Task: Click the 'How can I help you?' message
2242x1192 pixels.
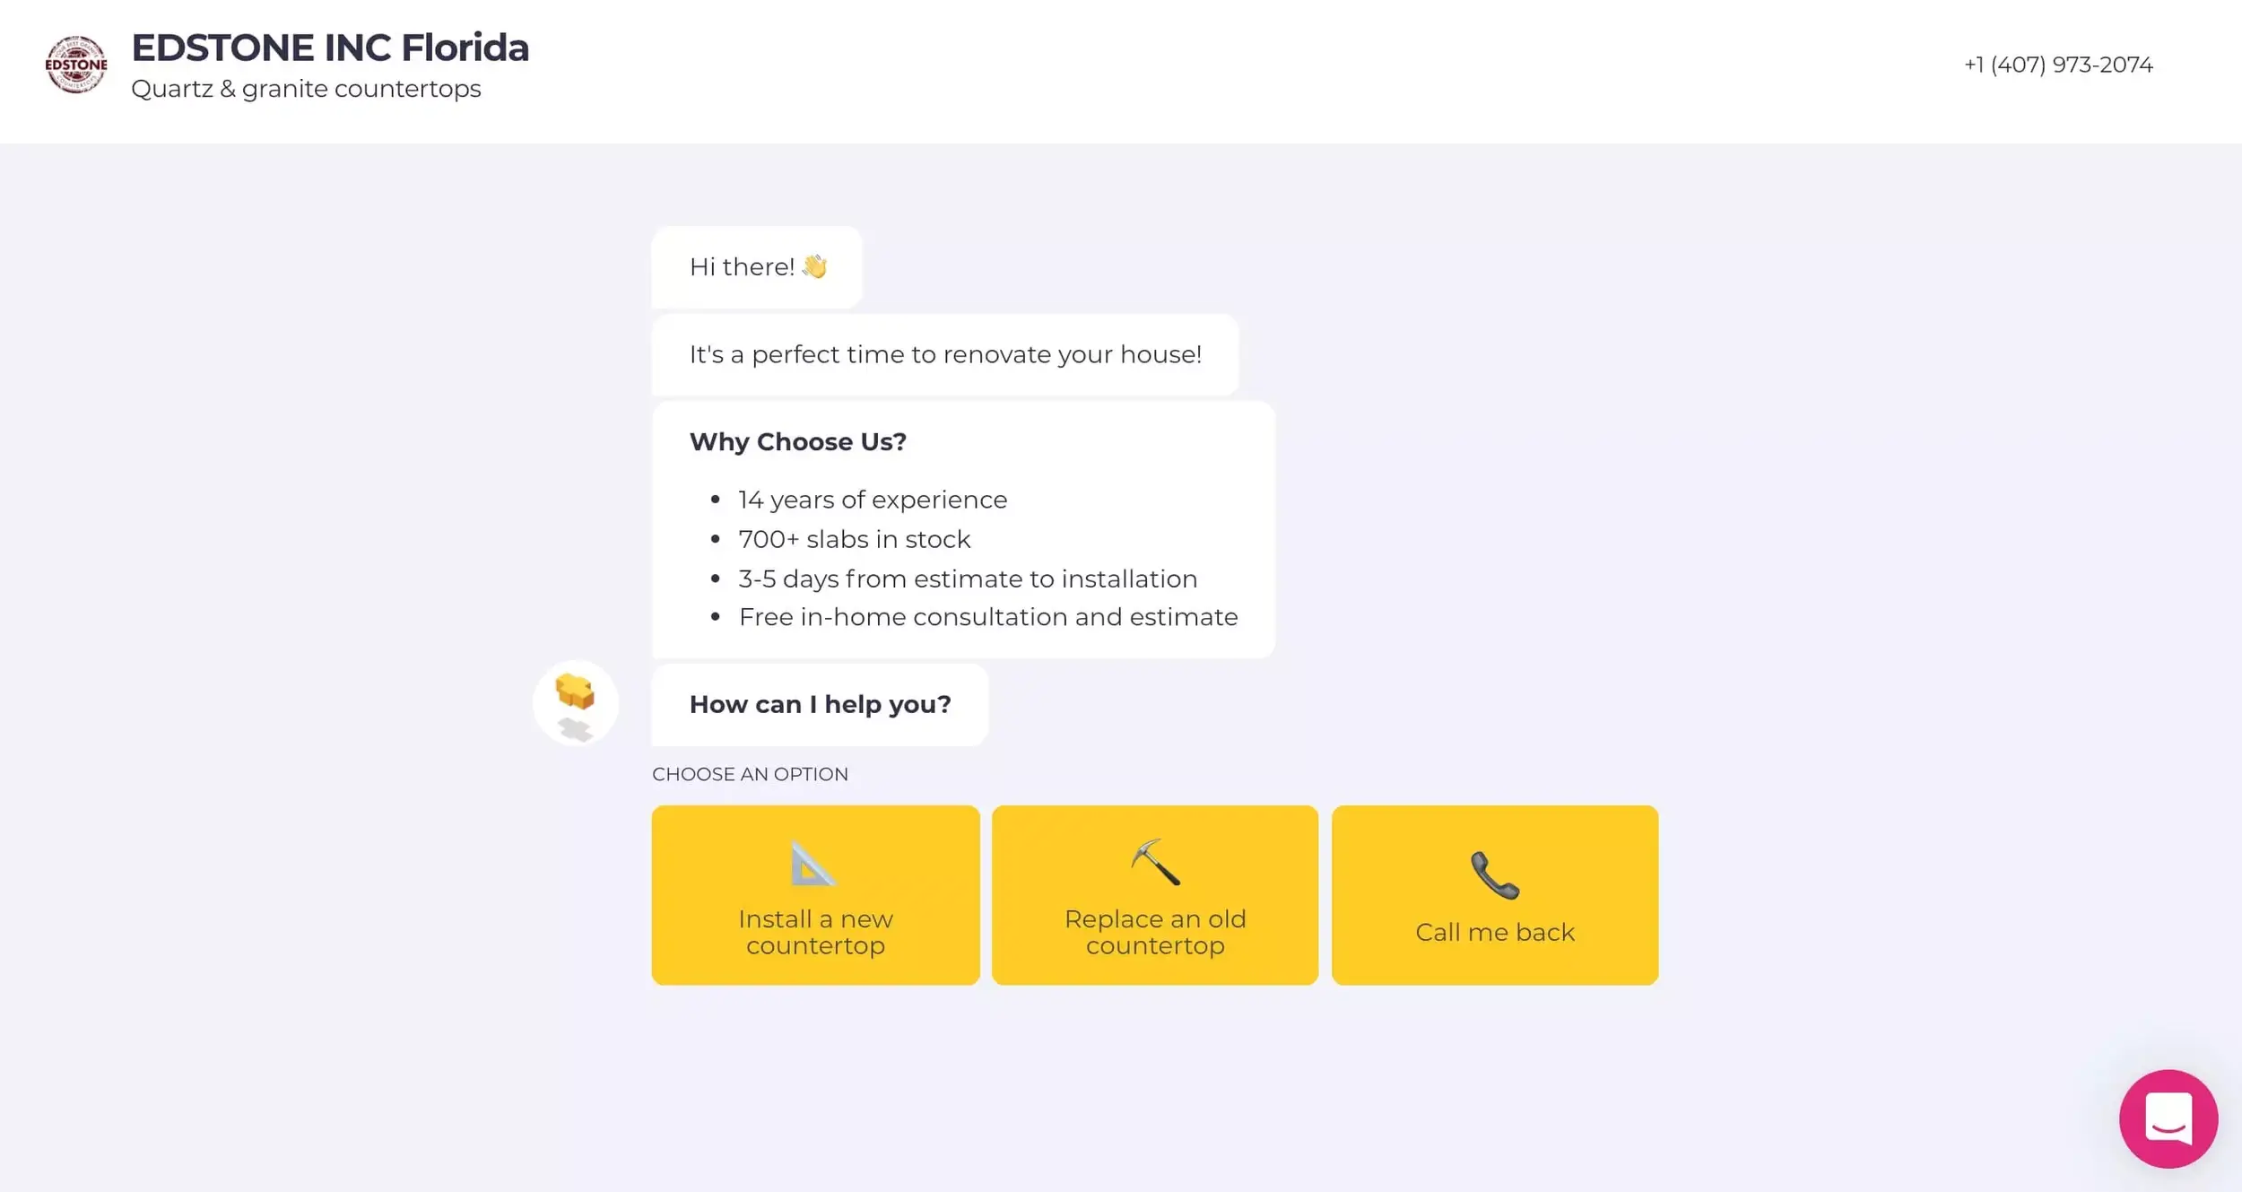Action: pos(820,704)
